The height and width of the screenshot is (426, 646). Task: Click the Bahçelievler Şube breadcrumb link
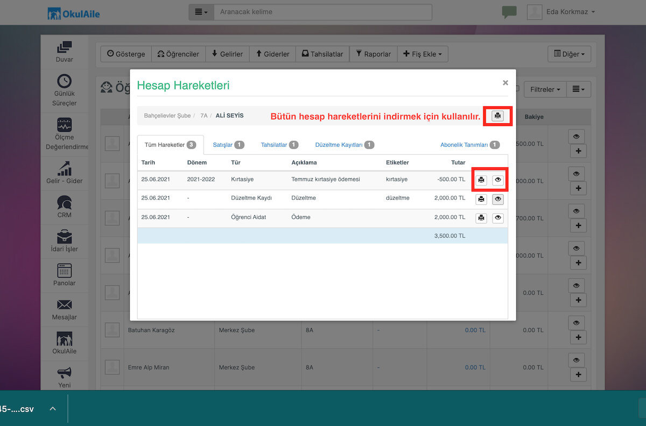point(167,116)
